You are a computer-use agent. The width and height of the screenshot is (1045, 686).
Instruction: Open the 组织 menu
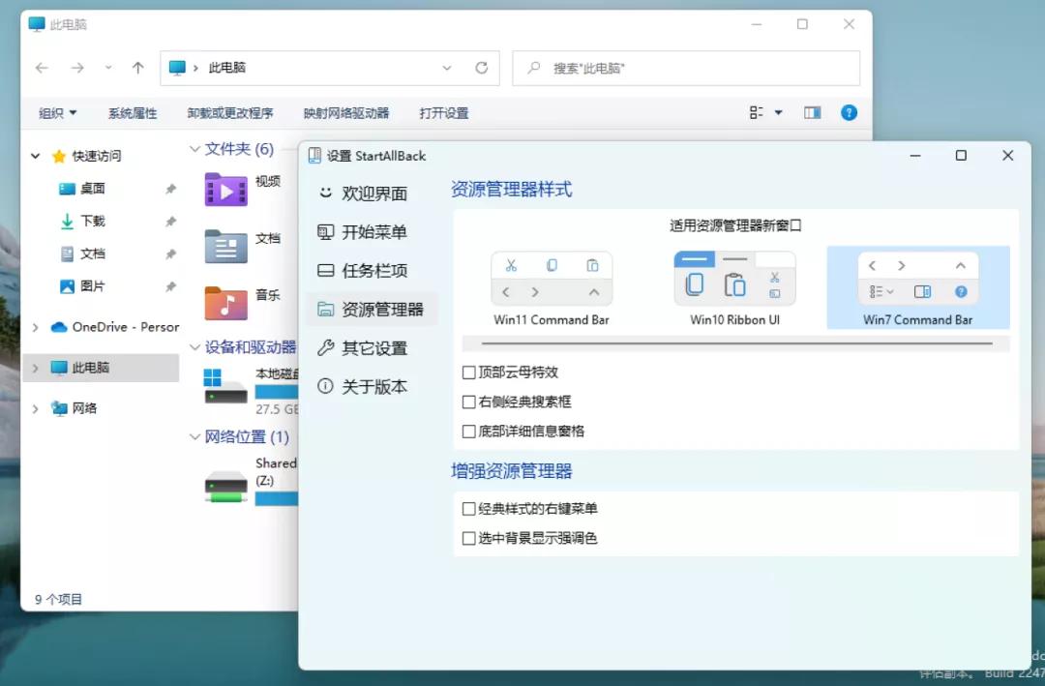[55, 112]
